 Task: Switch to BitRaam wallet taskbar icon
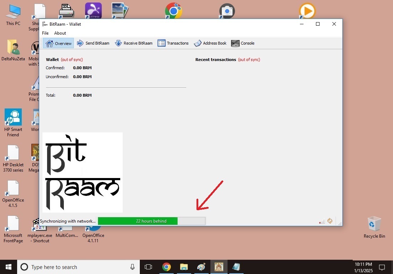click(219, 267)
